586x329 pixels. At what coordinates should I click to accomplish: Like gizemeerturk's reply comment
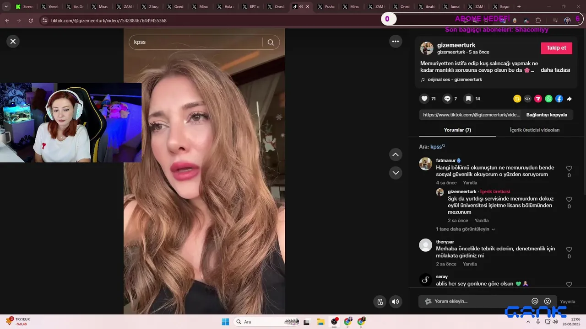(569, 199)
